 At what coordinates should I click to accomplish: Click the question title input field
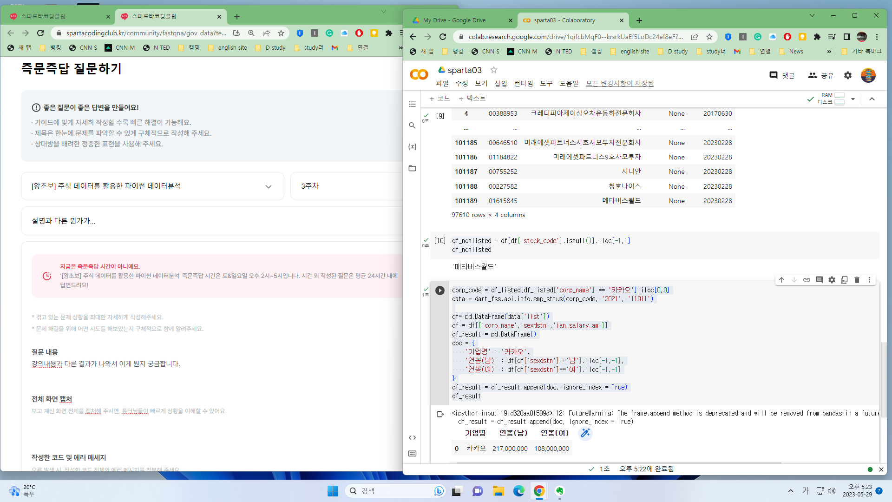coord(212,221)
